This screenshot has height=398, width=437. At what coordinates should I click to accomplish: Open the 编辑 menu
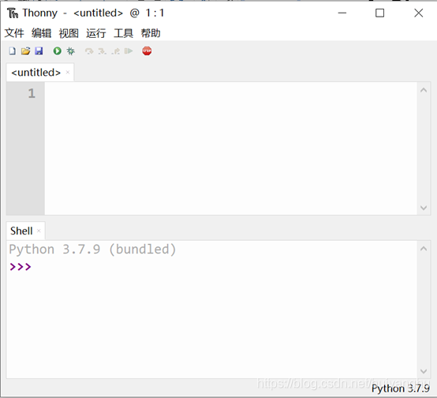point(42,33)
